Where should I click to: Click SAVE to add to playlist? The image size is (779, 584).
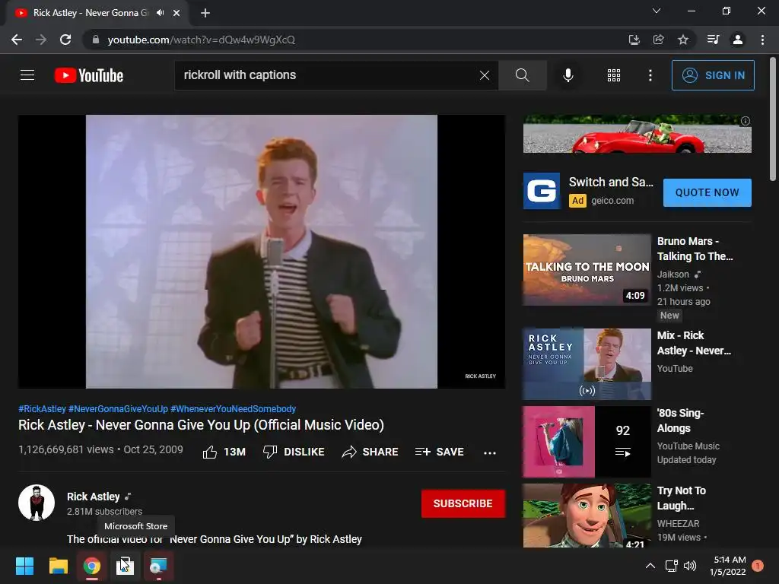440,452
